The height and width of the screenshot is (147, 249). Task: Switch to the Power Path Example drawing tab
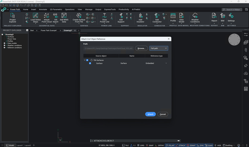point(49,30)
